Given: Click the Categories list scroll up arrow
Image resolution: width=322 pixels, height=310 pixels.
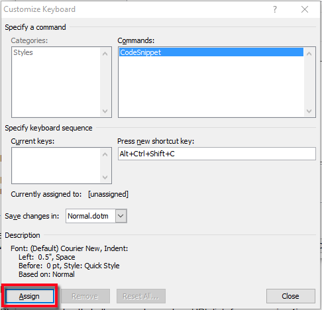Looking at the screenshot, I should (105, 54).
